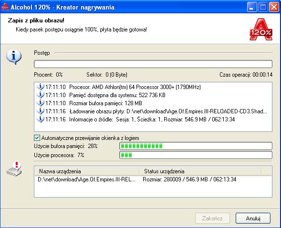Click the red Alcohol 120% logo
281x228 pixels.
coord(261,30)
